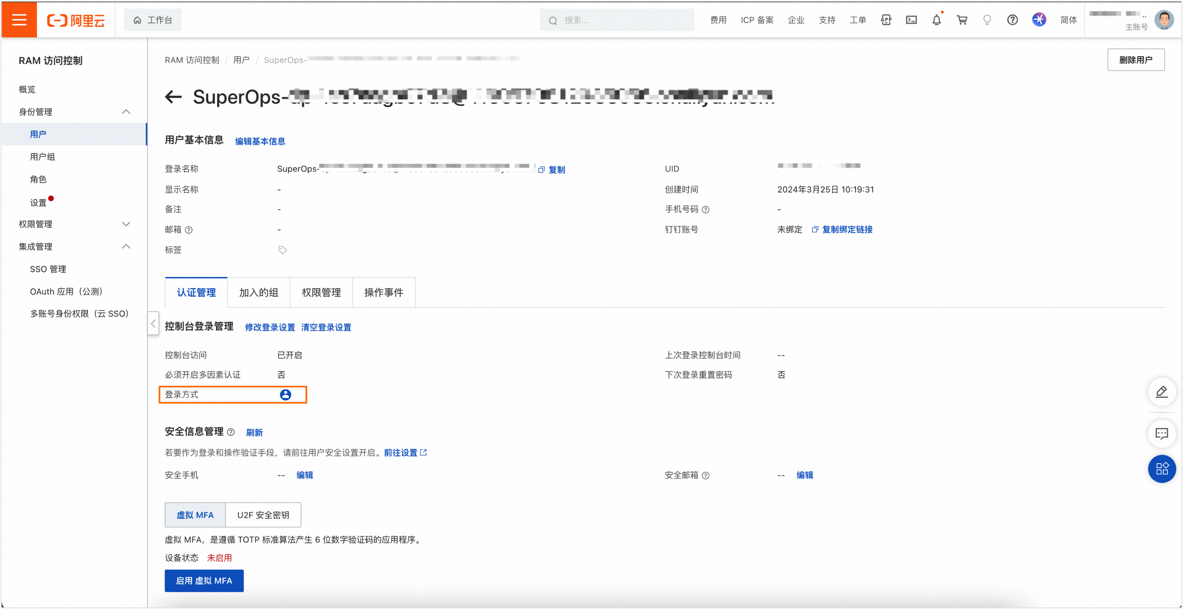Click the tag icon next to 标签
This screenshot has width=1183, height=609.
[283, 250]
